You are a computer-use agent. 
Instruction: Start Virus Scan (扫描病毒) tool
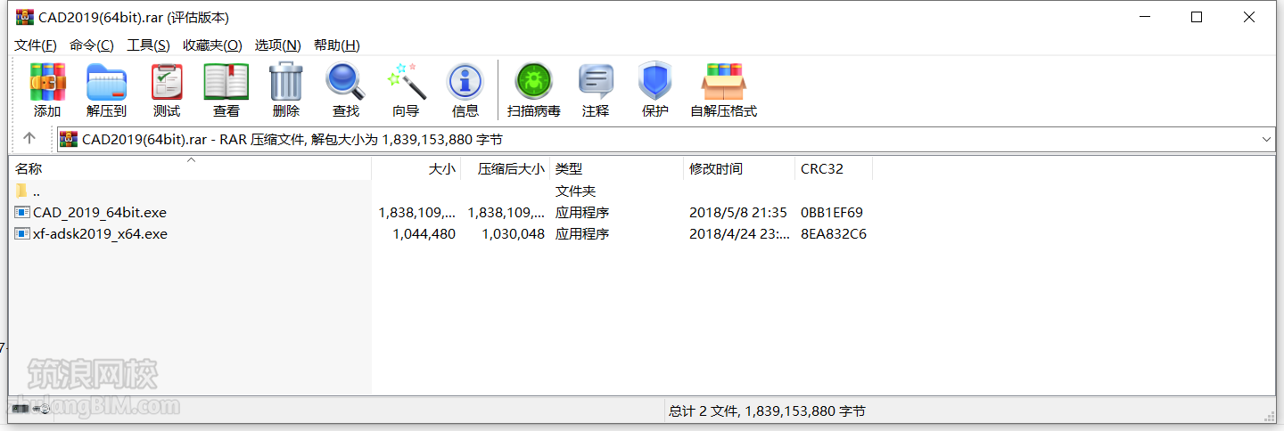[x=533, y=83]
